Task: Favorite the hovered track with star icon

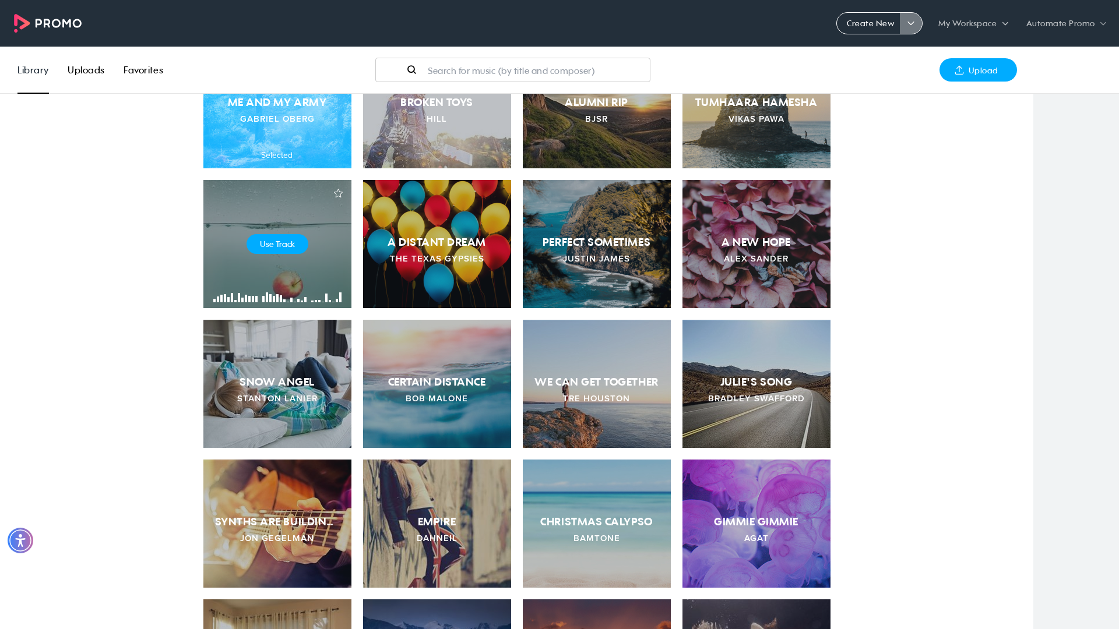Action: [x=338, y=193]
